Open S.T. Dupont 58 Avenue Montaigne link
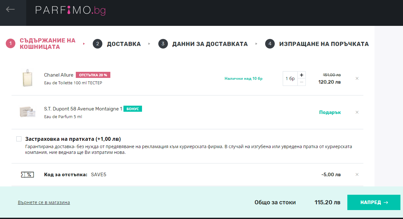Viewport: 403px width, 219px height. pos(83,109)
